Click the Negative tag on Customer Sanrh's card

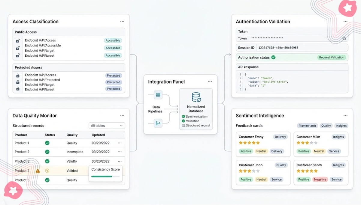click(x=320, y=180)
